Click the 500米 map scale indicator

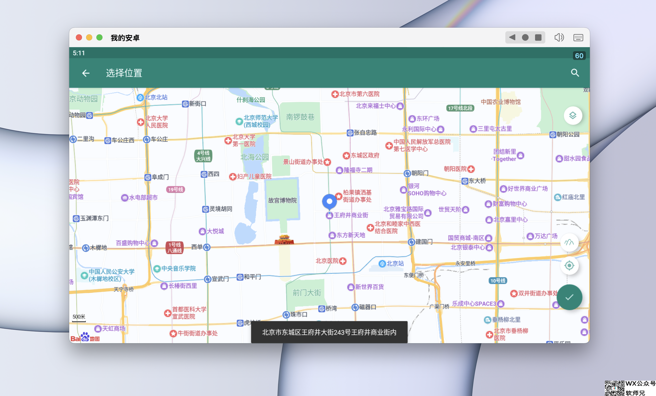[79, 318]
